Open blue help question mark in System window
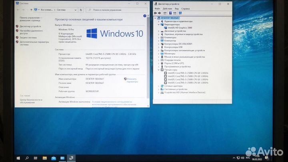This screenshot has width=288, height=162. [145, 16]
